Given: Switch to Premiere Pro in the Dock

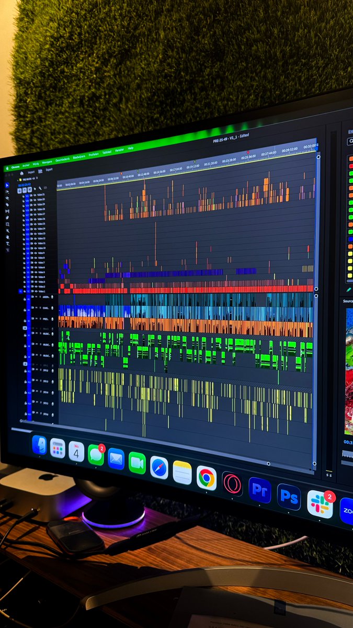Looking at the screenshot, I should point(260,490).
